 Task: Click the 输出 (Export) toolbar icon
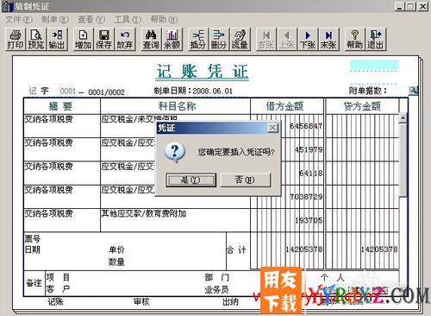57,39
